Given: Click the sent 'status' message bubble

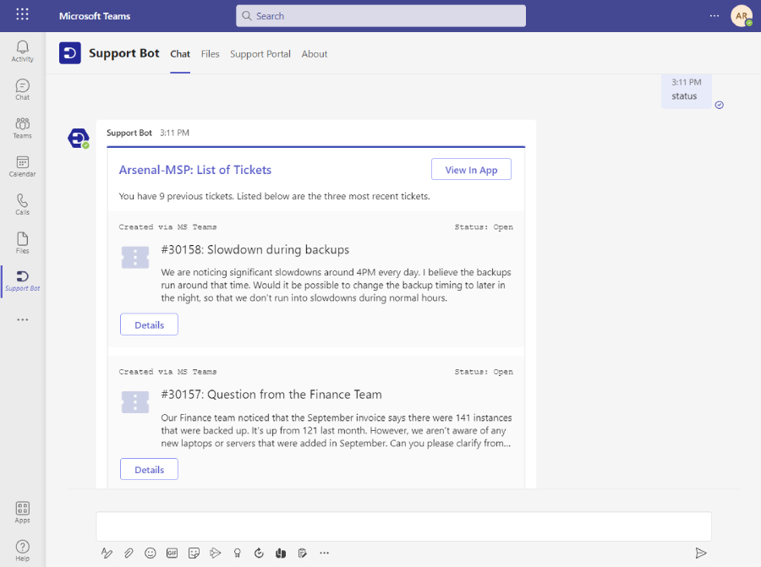Looking at the screenshot, I should pyautogui.click(x=687, y=91).
